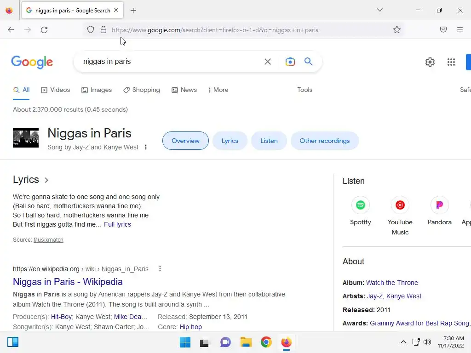
Task: Click the browser forward arrow
Action: coord(27,30)
